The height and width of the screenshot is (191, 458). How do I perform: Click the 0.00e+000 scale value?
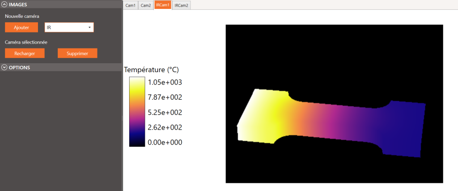tap(165, 142)
